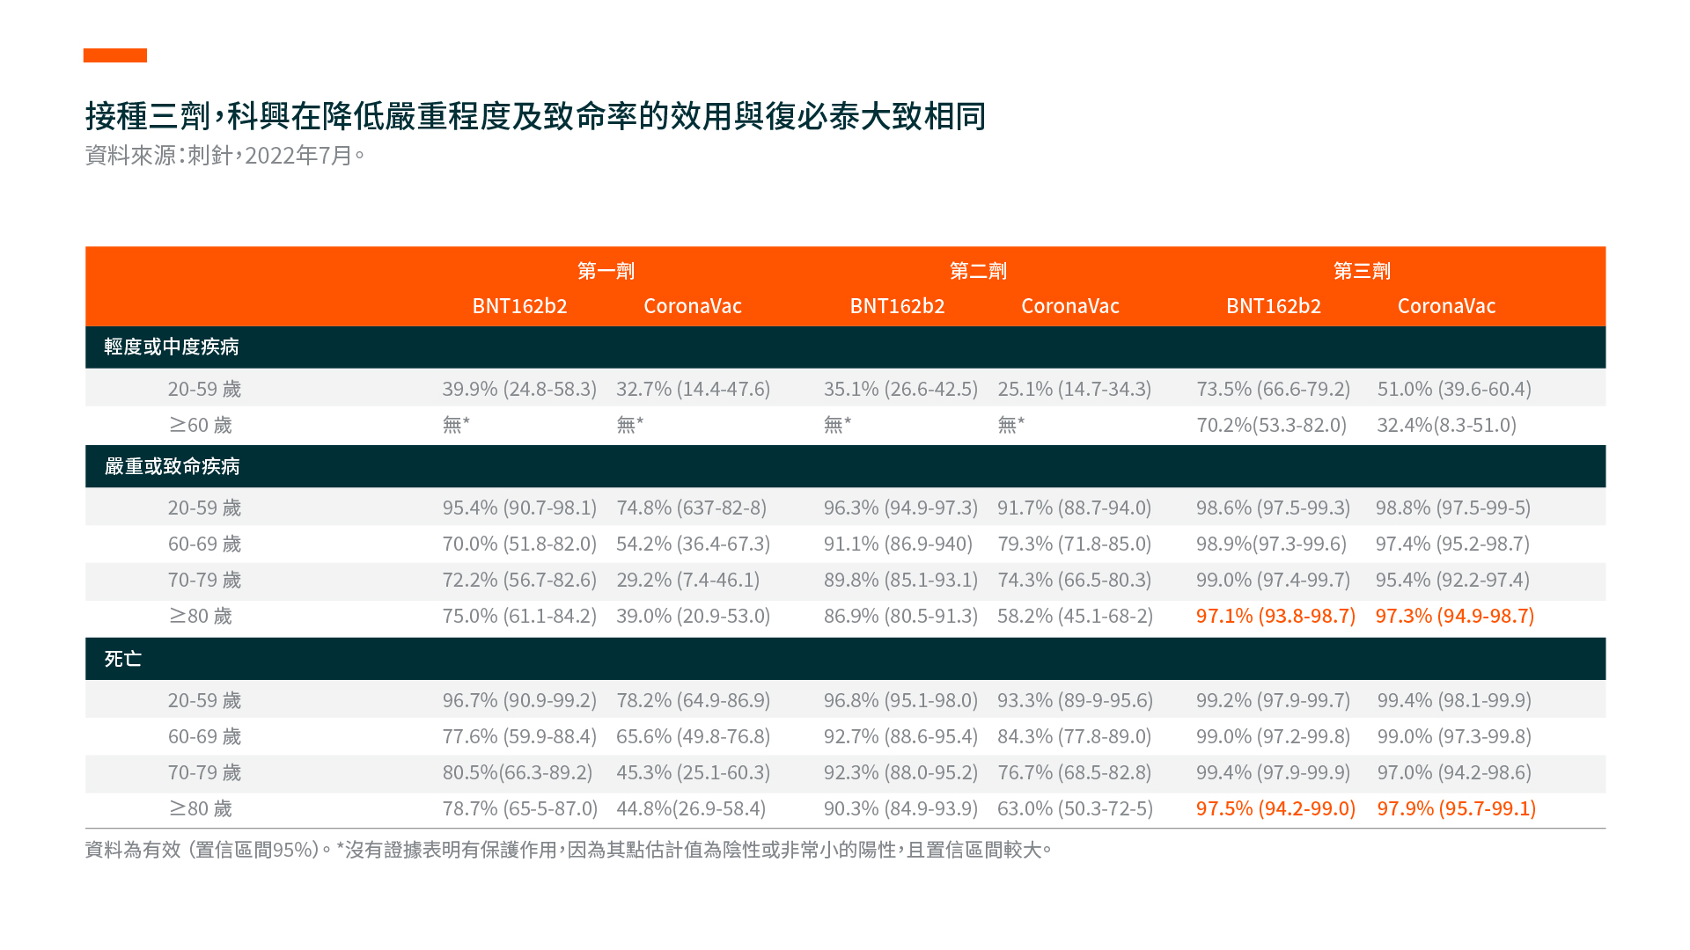Screen dimensions: 1690x950
Task: Click cell 39.9% (24.8-58.3)
Action: [519, 389]
